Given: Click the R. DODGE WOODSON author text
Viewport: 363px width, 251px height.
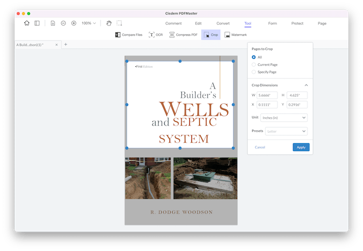Looking at the screenshot, I should [x=181, y=212].
